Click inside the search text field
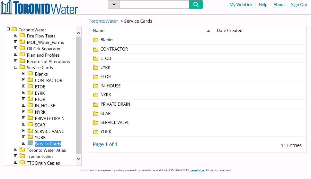Viewport: 311px width, 179px height. coord(154,4)
